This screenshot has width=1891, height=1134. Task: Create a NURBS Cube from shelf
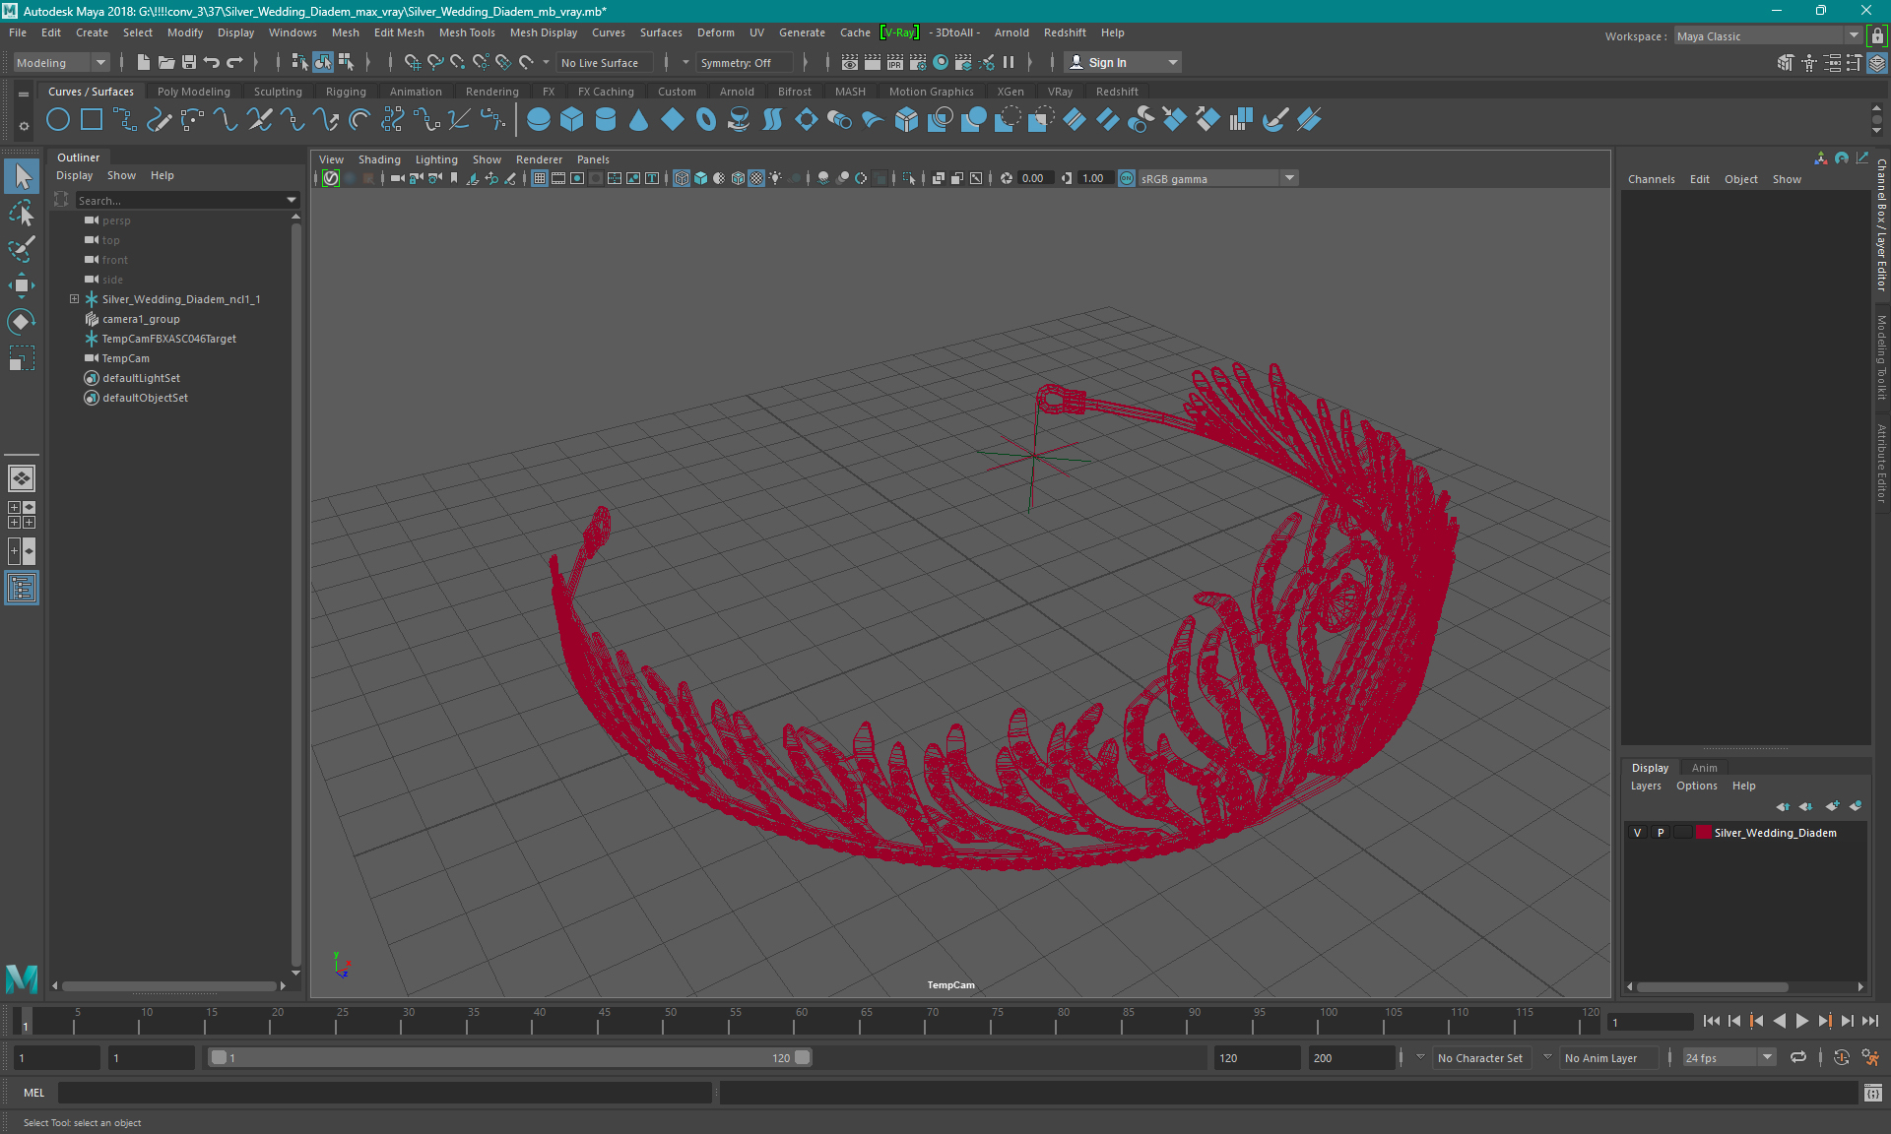572,120
